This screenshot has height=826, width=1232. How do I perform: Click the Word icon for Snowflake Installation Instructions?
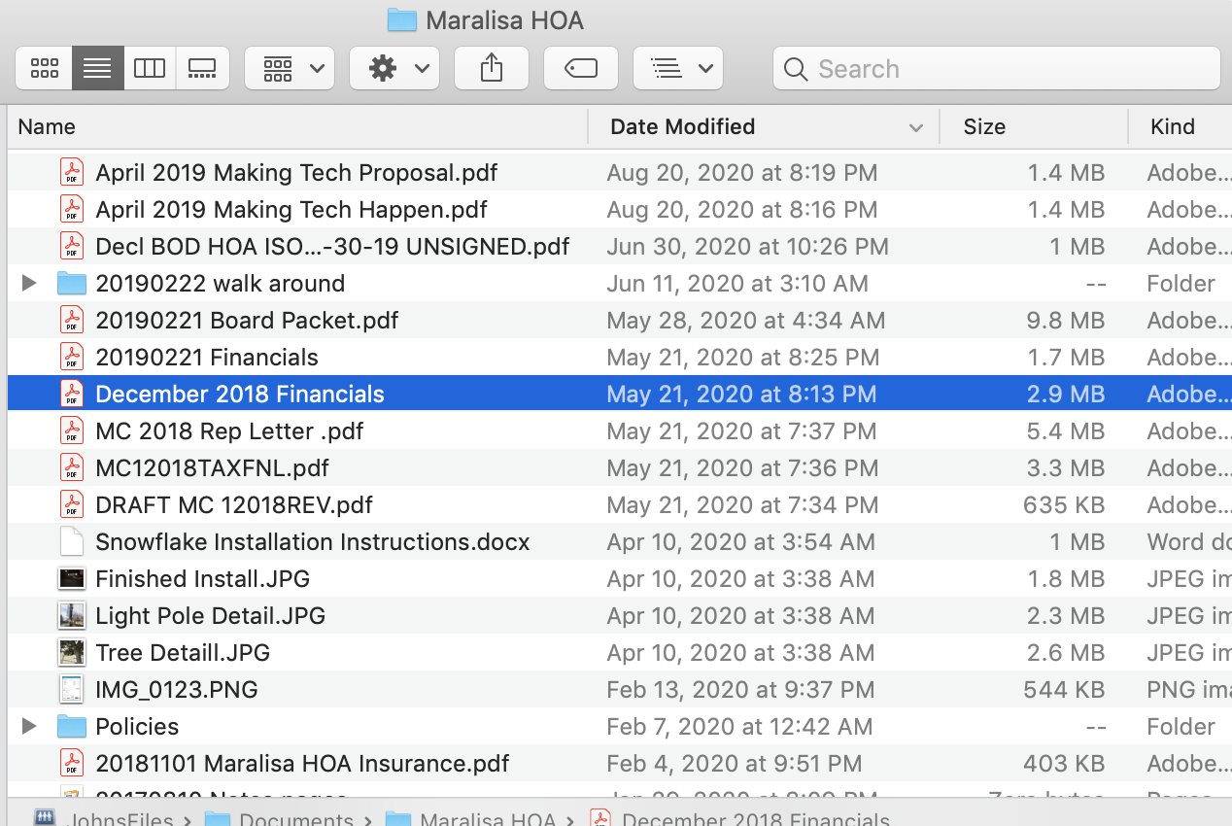71,541
